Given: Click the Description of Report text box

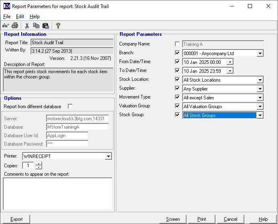Looking at the screenshot, I should pyautogui.click(x=58, y=80).
